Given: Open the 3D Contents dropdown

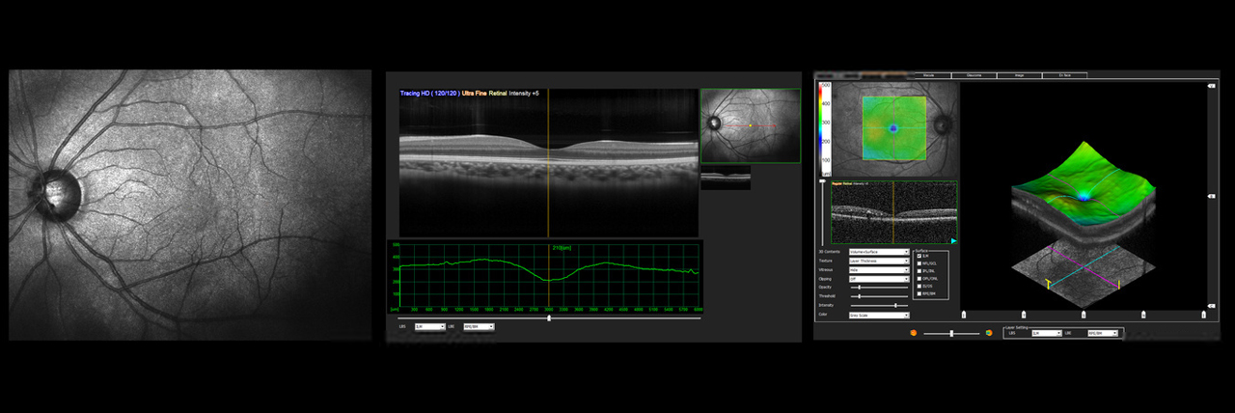Looking at the screenshot, I should pyautogui.click(x=878, y=252).
